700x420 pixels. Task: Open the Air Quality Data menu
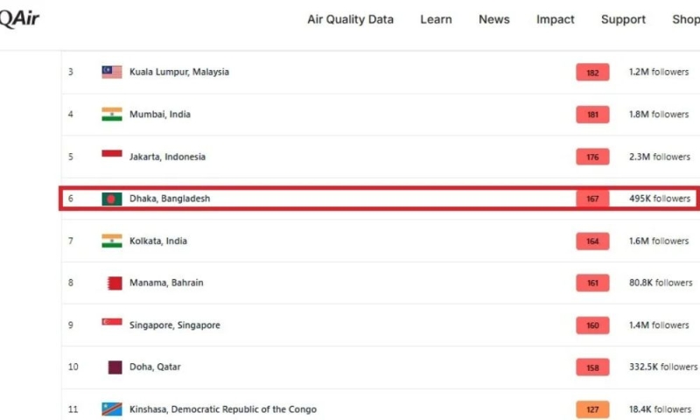tap(351, 19)
